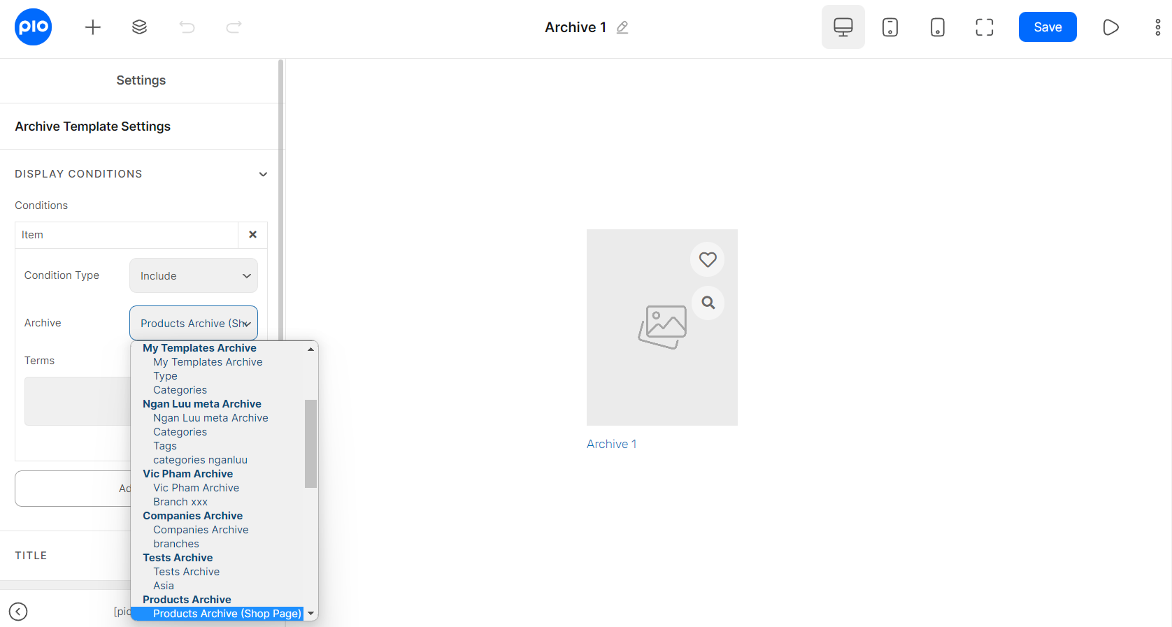Select Vic Pham Archive option
This screenshot has height=627, width=1172.
click(x=196, y=488)
